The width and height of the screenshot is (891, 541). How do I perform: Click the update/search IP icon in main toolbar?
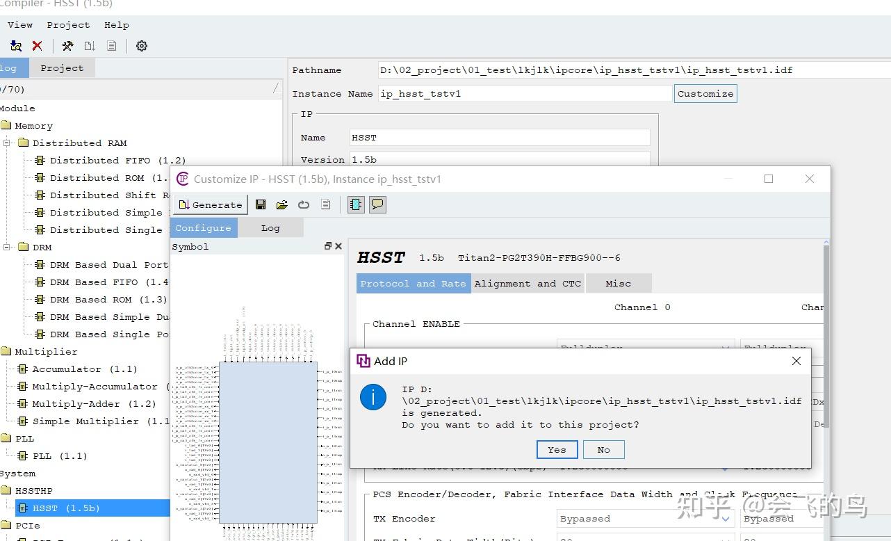click(15, 46)
